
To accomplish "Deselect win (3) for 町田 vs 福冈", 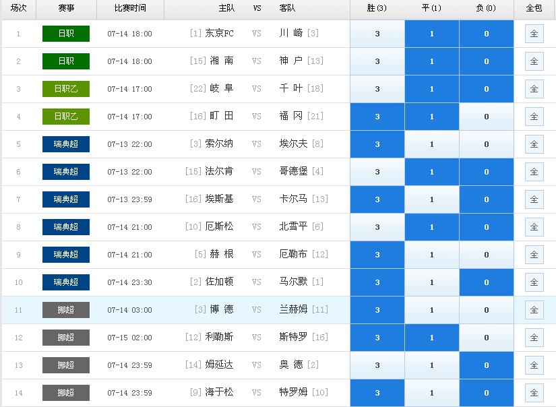I will [377, 117].
